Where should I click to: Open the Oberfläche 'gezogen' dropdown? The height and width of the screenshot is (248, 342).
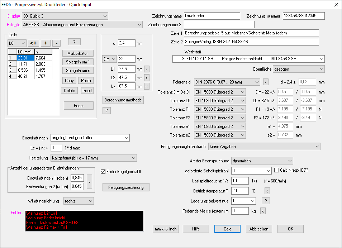298,69
